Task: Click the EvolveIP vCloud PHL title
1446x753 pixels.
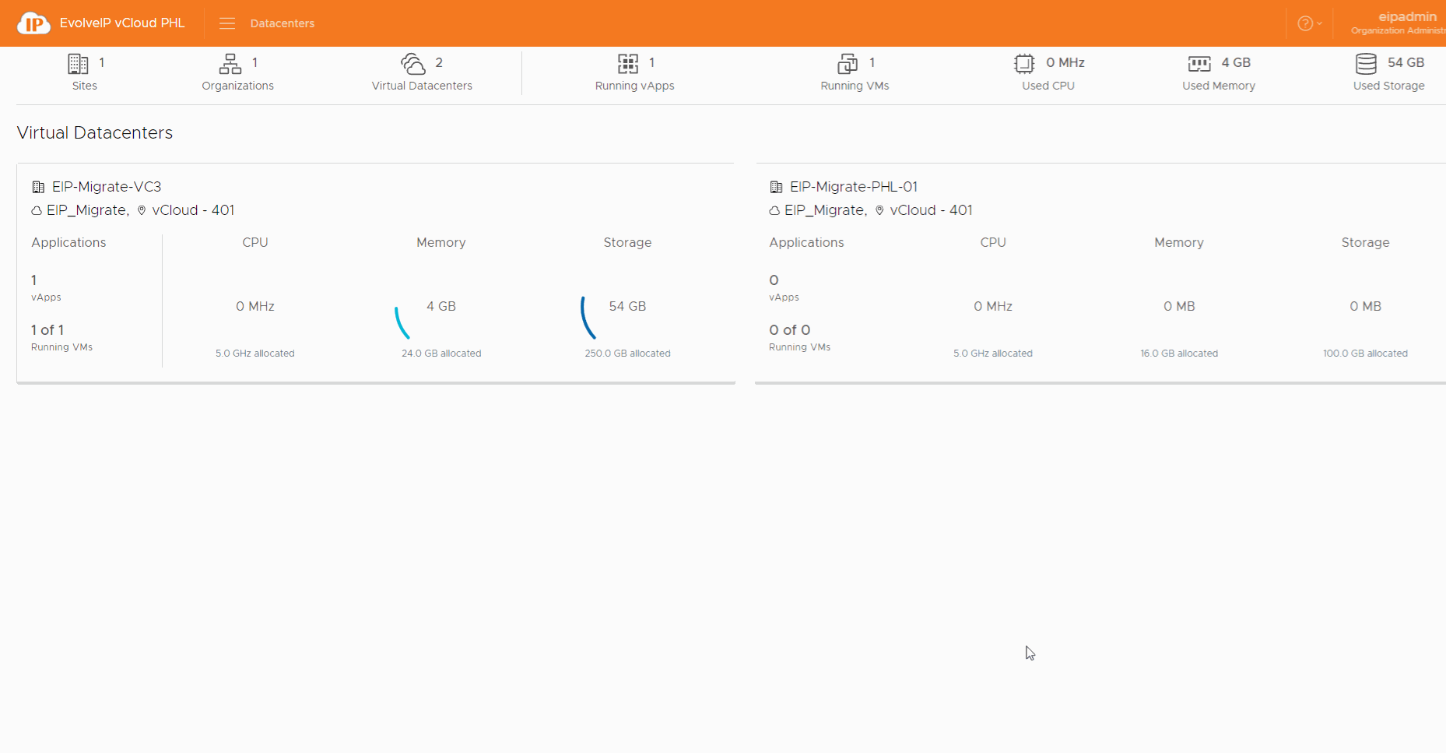Action: pyautogui.click(x=122, y=23)
